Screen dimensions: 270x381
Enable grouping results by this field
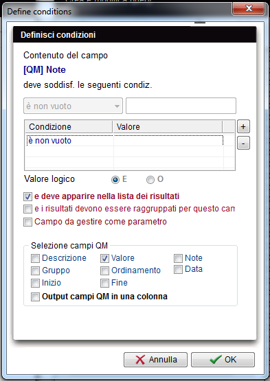coord(27,209)
